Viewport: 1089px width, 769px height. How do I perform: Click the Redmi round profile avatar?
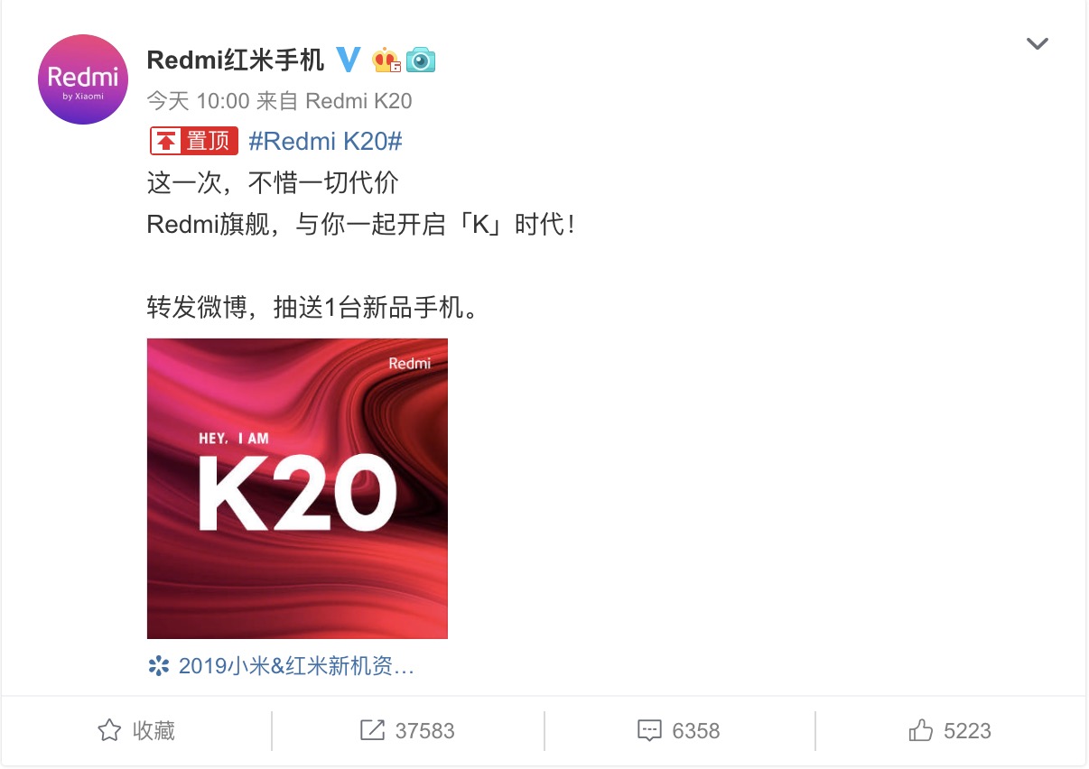tap(83, 79)
